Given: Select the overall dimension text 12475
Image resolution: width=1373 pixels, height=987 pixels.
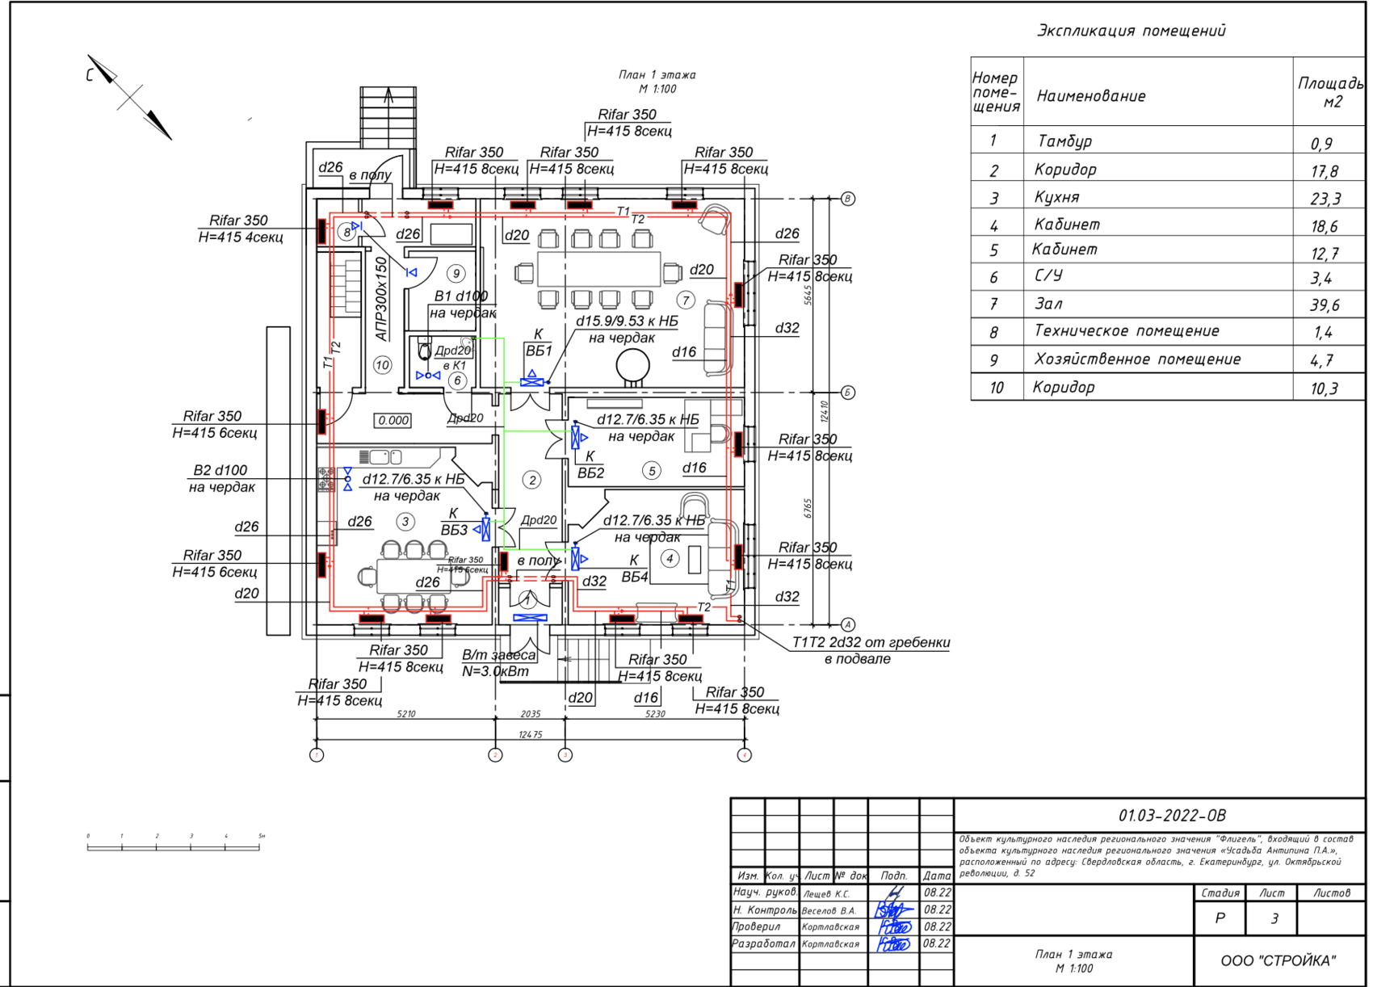Looking at the screenshot, I should pyautogui.click(x=531, y=734).
